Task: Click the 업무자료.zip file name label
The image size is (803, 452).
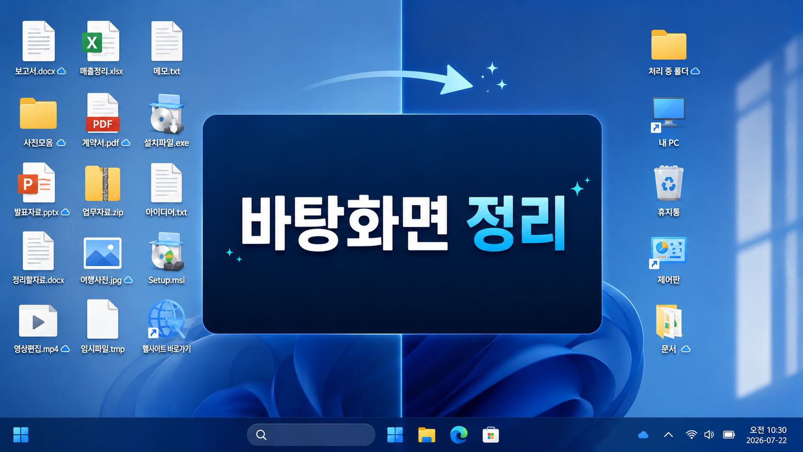Action: tap(103, 212)
